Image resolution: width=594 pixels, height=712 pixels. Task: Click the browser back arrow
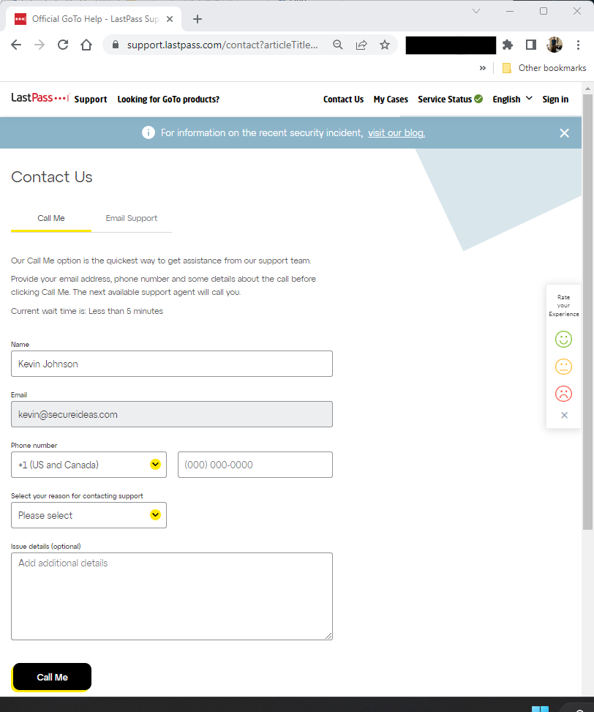pyautogui.click(x=16, y=45)
